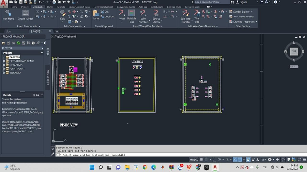The width and height of the screenshot is (307, 172).
Task: Toggle polar tracking in status bar
Action: click(x=219, y=160)
